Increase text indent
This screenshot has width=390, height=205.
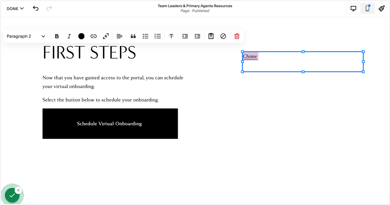coord(197,36)
